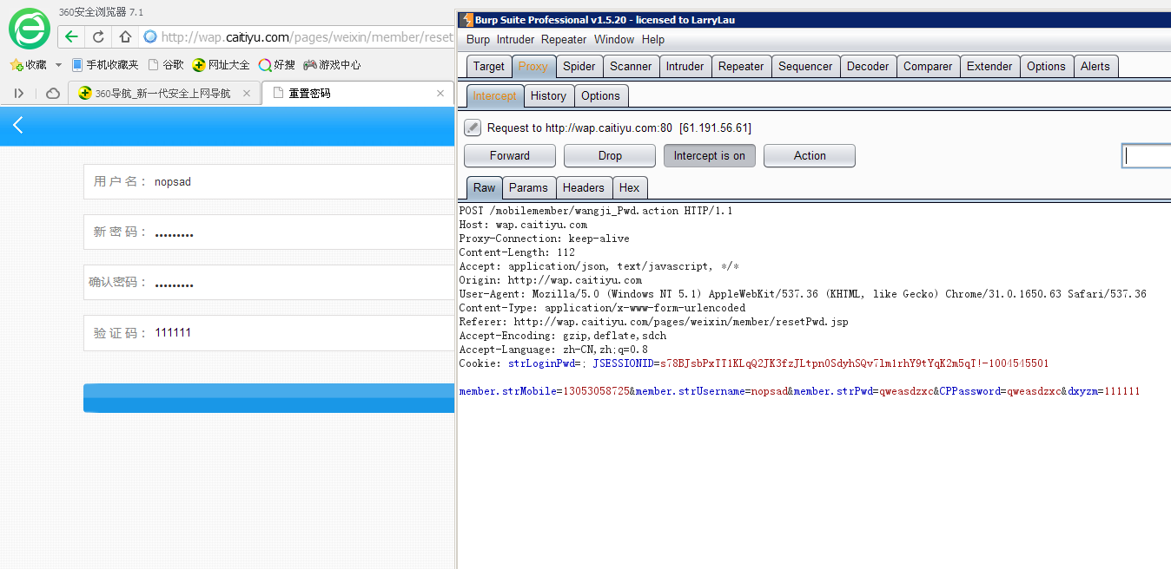Select the 重置密码 browser tab
1171x569 pixels.
tap(358, 94)
